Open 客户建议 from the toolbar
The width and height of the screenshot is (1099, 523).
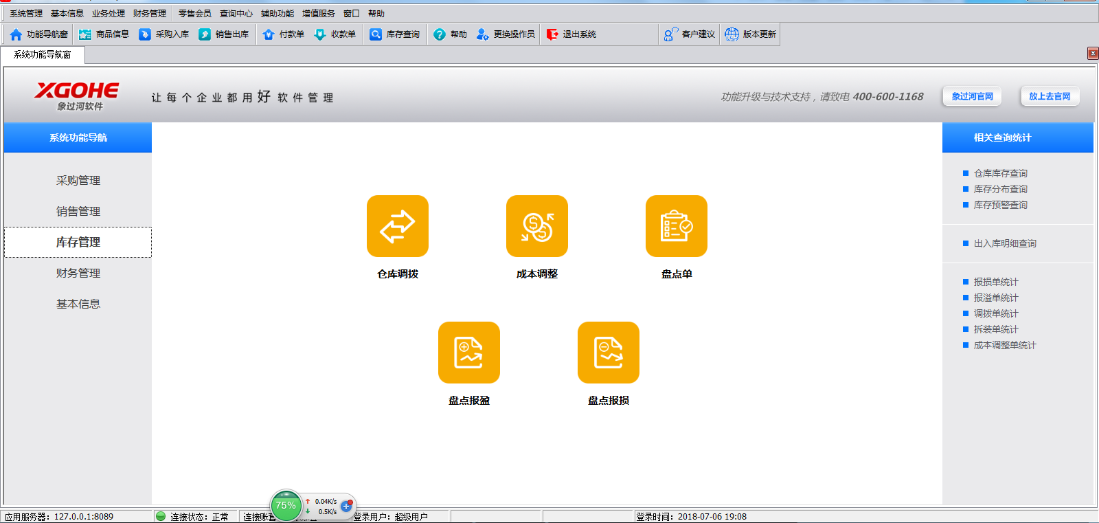coord(690,34)
